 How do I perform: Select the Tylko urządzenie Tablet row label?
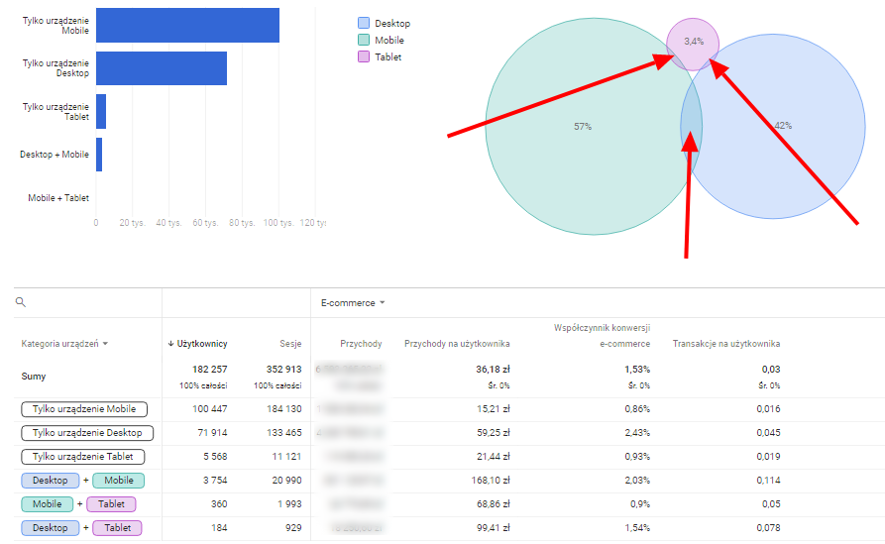point(83,457)
